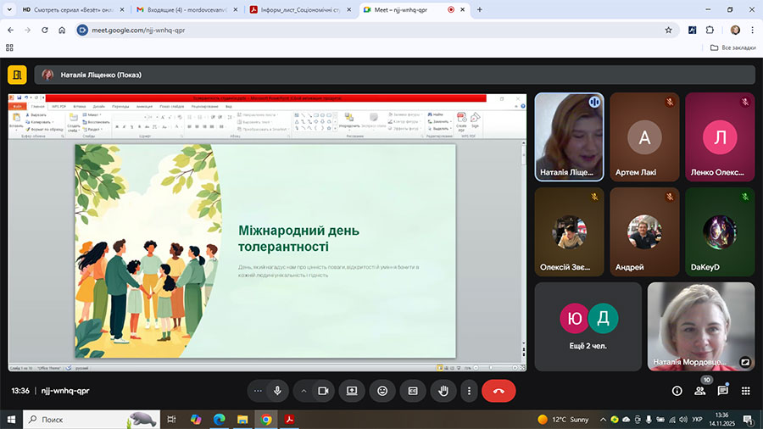Click the present screen button
The width and height of the screenshot is (763, 429).
click(x=352, y=391)
